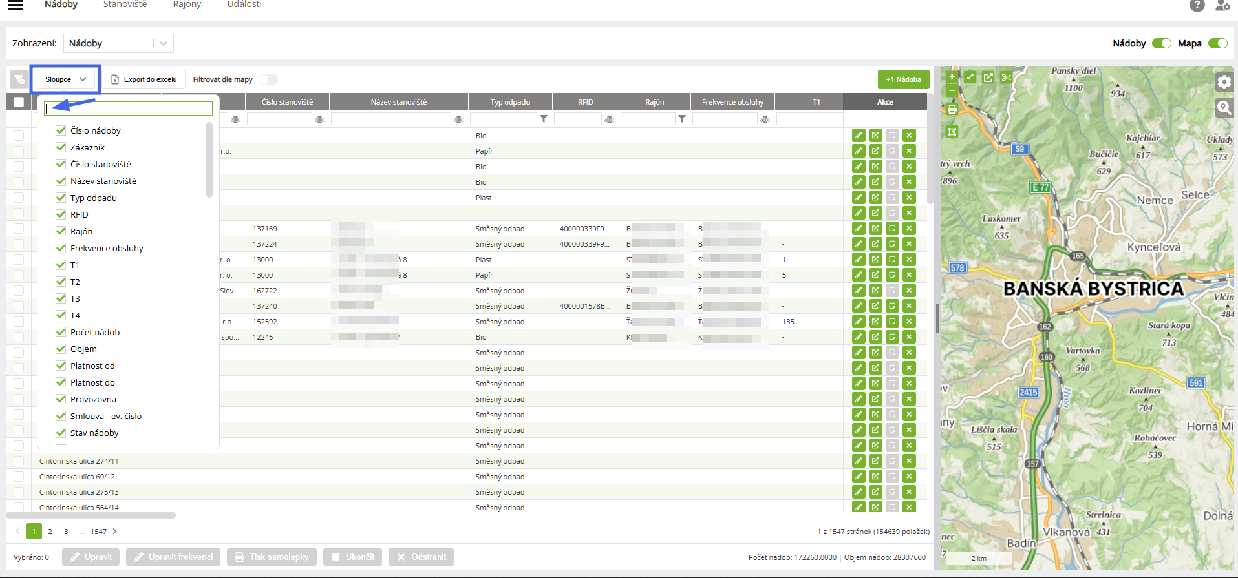Open map settings gear

(x=1224, y=82)
